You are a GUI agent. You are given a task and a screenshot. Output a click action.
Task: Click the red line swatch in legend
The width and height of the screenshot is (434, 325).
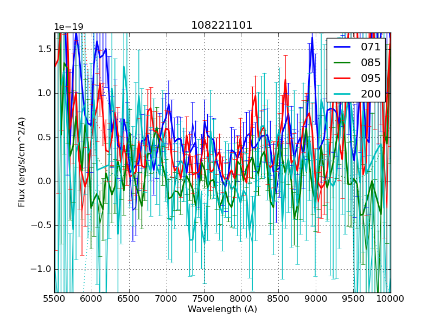click(342, 78)
